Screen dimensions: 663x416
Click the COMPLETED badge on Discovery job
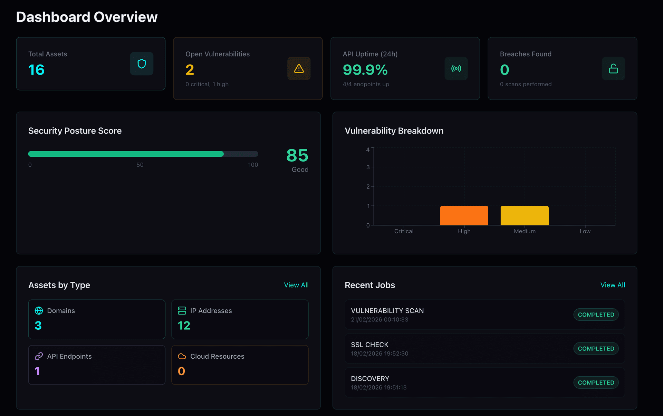tap(596, 382)
